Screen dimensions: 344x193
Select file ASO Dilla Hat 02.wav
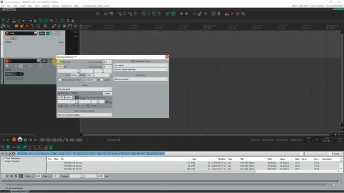click(x=73, y=166)
